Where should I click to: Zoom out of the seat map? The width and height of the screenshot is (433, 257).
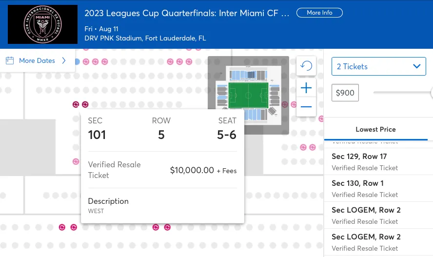coord(306,106)
